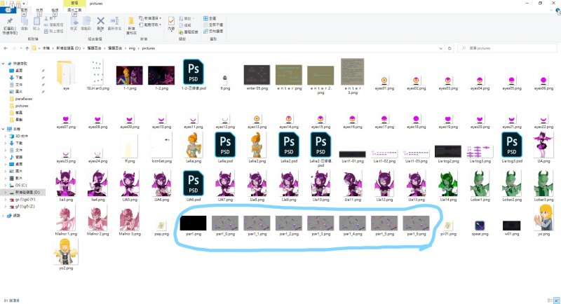Click Select none in ribbon

click(x=213, y=25)
